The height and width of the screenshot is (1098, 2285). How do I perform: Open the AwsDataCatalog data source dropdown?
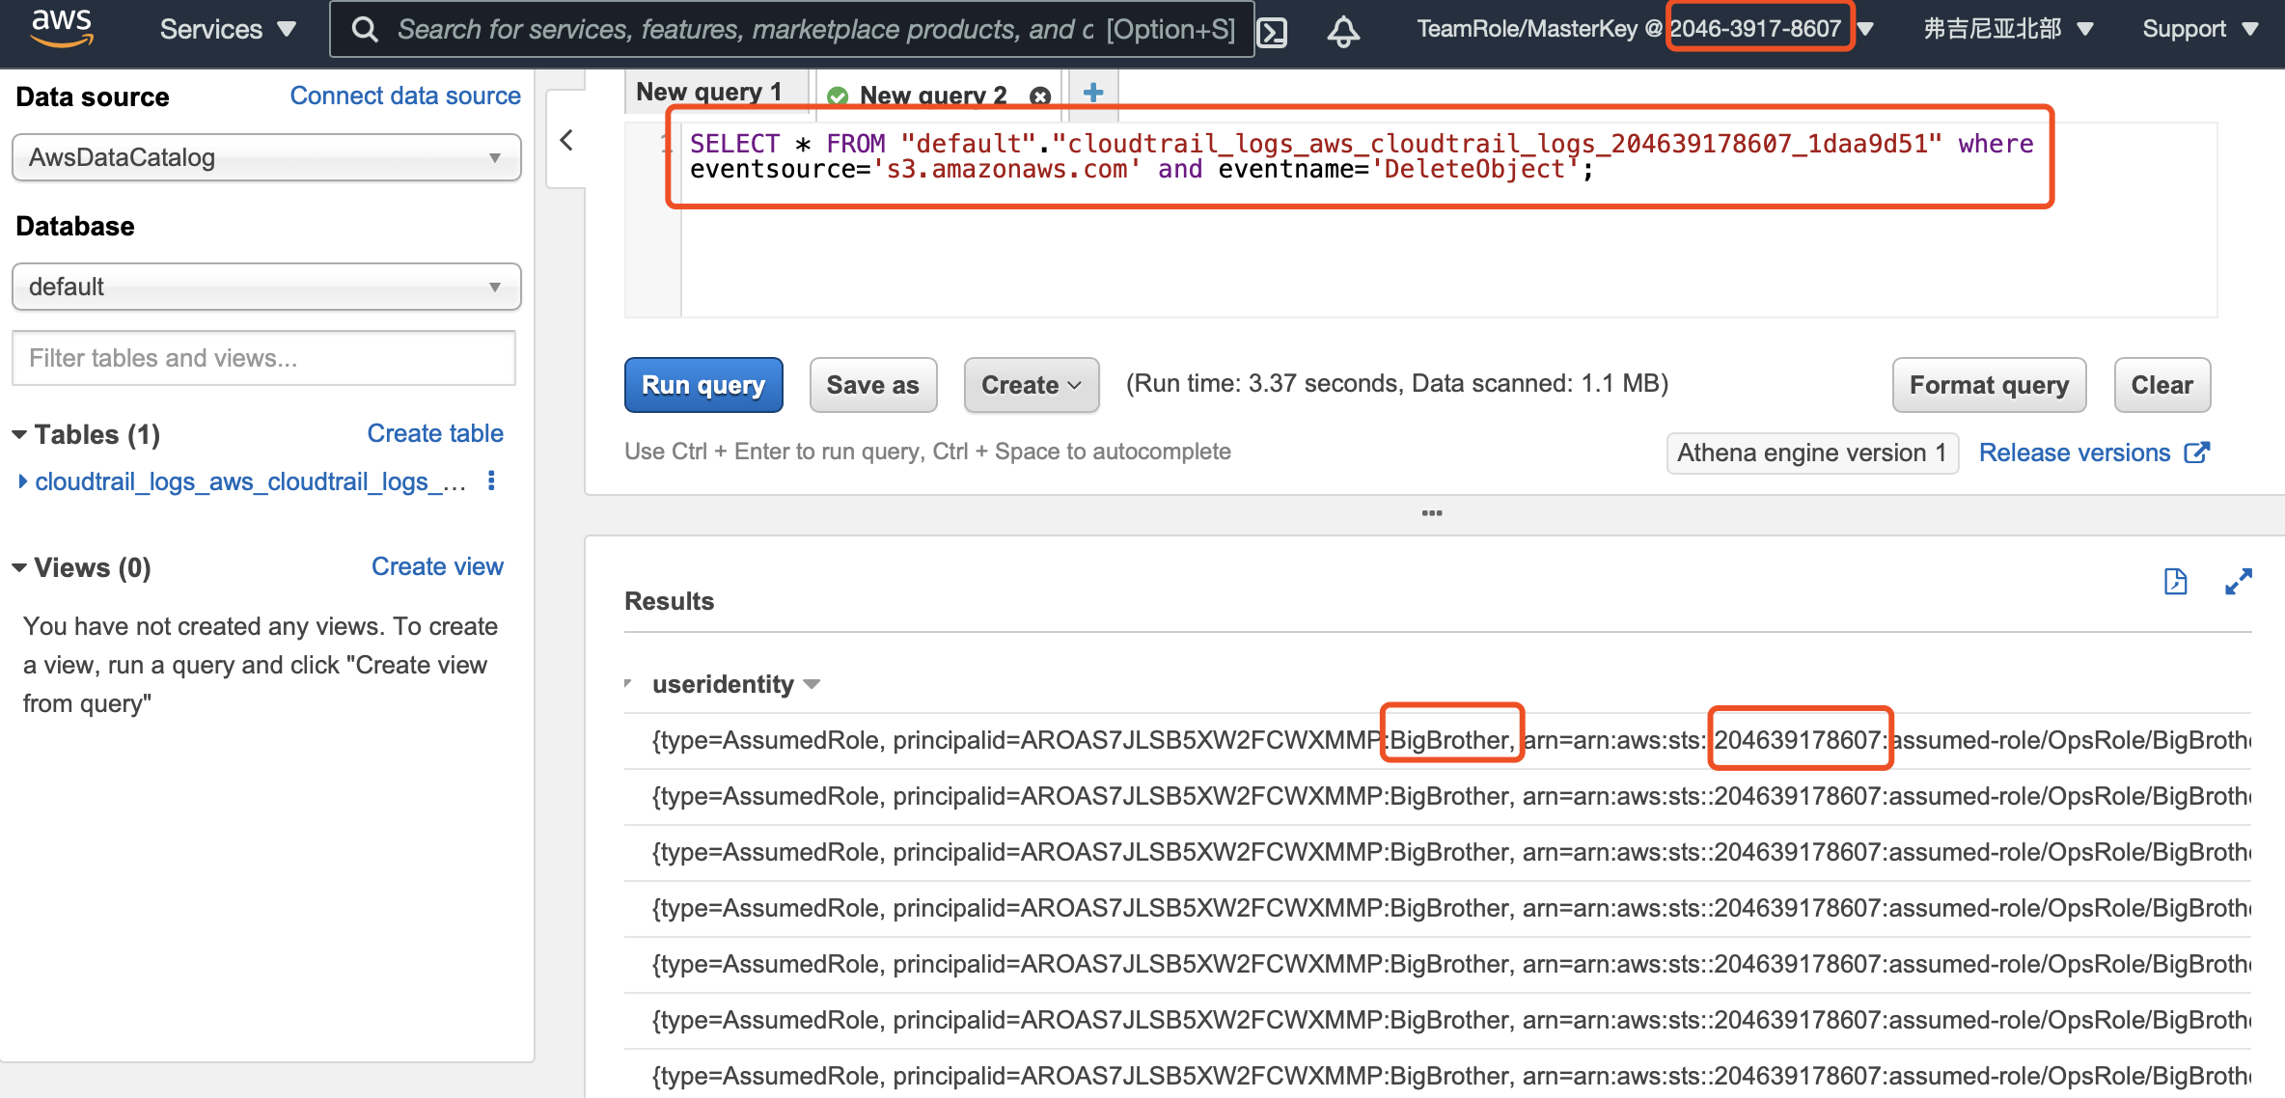pyautogui.click(x=266, y=157)
